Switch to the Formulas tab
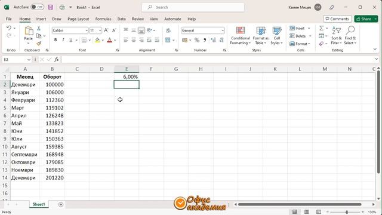This screenshot has width=382, height=215. coord(103,19)
